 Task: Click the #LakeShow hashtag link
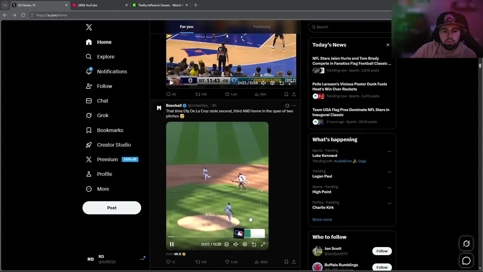[343, 161]
